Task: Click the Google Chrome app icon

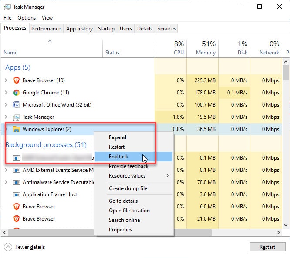Action: (17, 93)
